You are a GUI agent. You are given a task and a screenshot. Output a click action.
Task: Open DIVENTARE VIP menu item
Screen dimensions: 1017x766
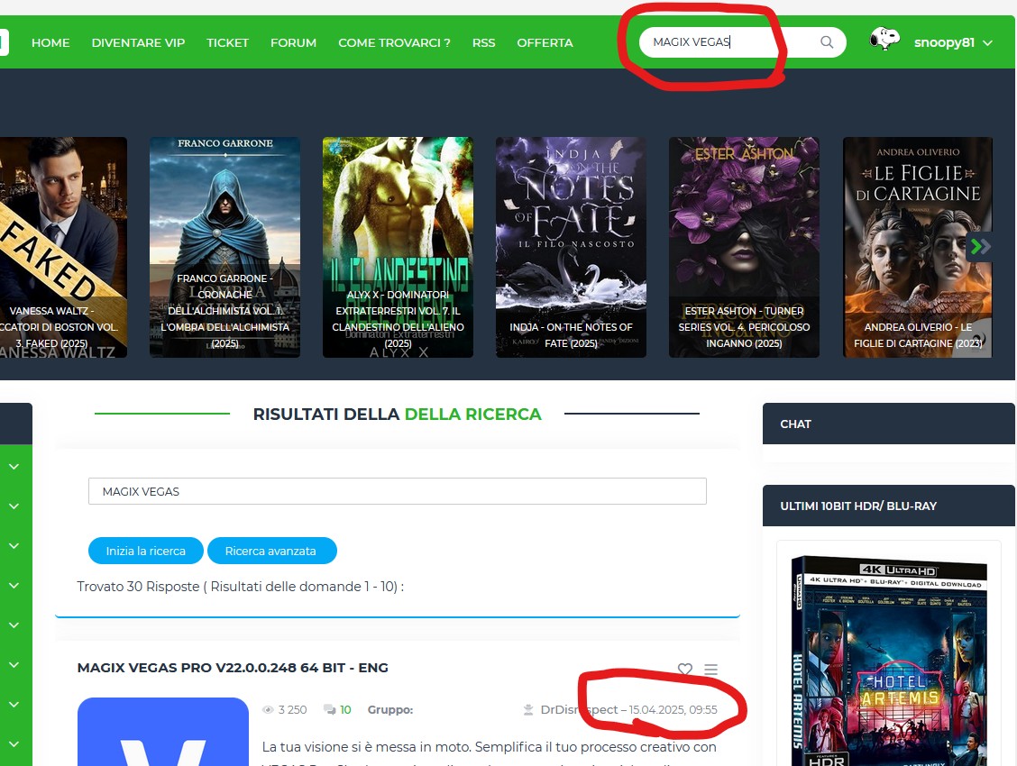click(x=138, y=42)
